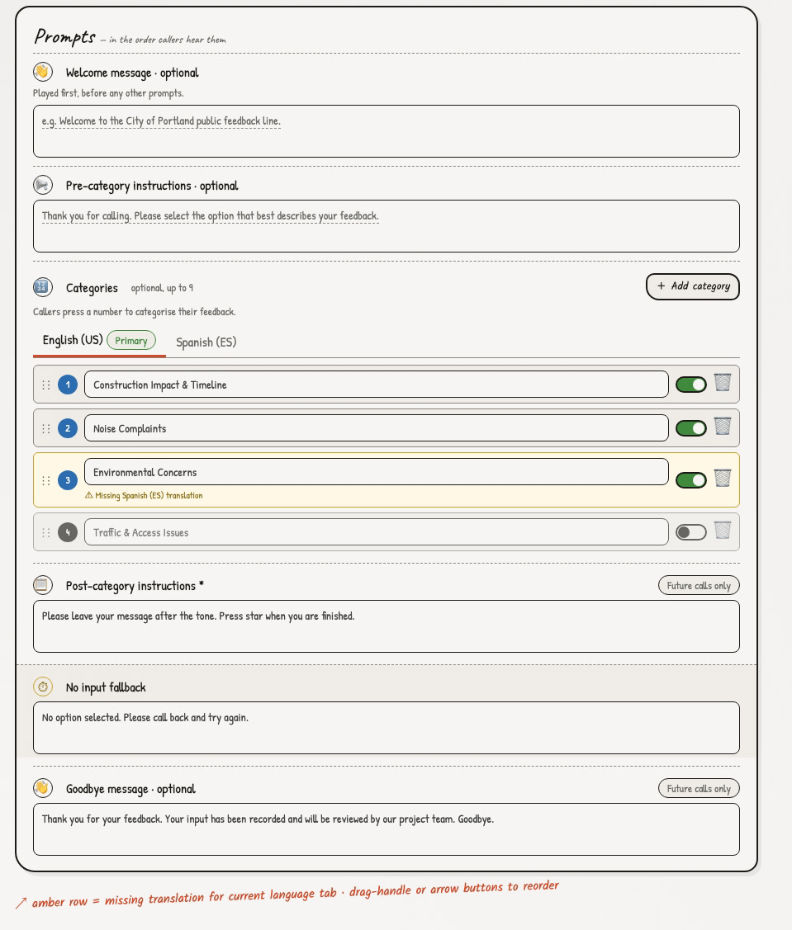
Task: Remove the Environmental Concerns category
Action: pos(723,478)
